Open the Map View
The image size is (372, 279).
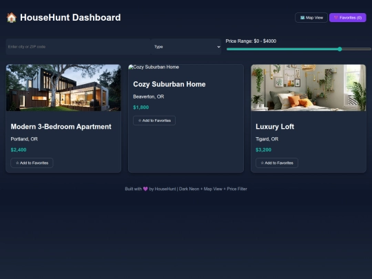tap(311, 17)
